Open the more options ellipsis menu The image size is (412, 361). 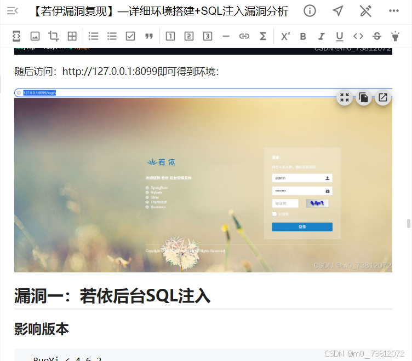coord(393,11)
